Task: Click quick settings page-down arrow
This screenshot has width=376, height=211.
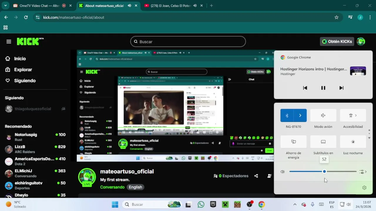Action: click(x=369, y=138)
